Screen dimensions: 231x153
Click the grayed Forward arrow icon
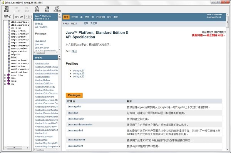click(x=27, y=8)
